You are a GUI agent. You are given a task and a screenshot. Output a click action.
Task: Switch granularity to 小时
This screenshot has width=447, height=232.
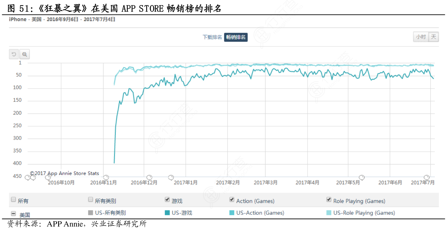click(421, 37)
